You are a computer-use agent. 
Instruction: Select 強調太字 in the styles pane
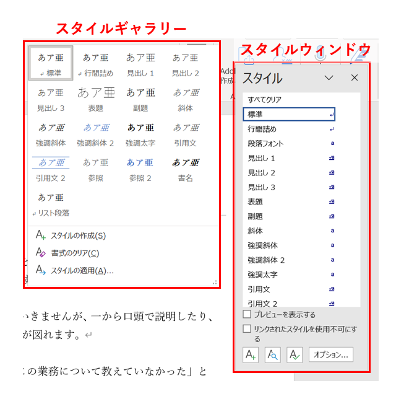(289, 275)
